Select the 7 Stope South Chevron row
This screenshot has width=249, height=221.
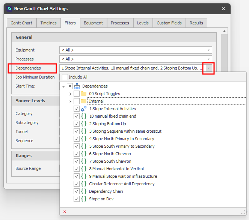tap(110, 161)
